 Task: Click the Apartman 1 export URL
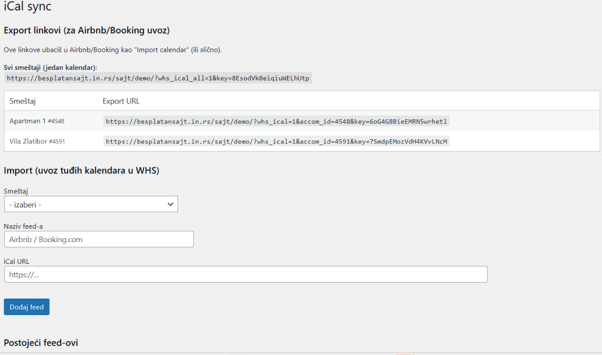coord(276,122)
